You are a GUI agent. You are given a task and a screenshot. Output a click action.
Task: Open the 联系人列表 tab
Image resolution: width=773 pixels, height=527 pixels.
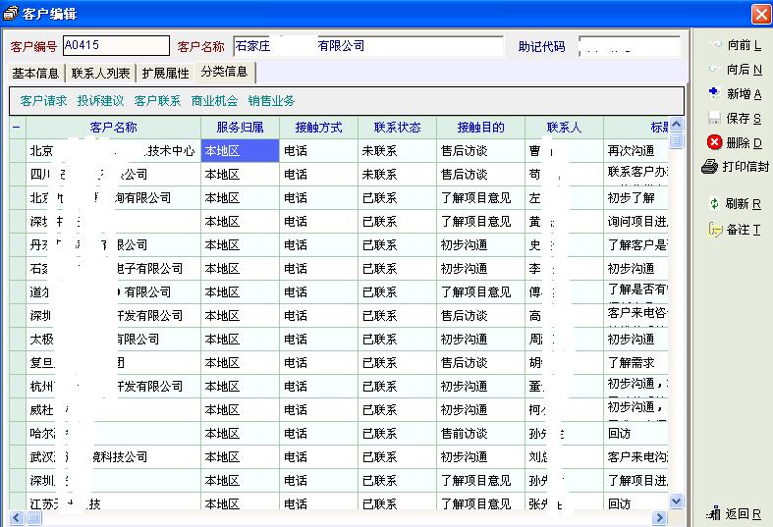(100, 73)
